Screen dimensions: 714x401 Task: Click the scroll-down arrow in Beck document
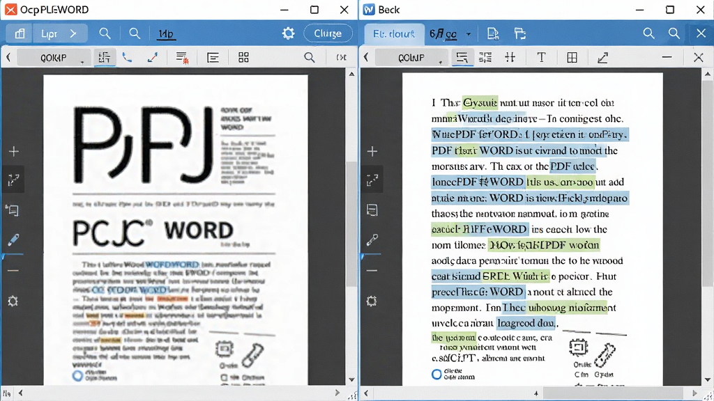707,379
